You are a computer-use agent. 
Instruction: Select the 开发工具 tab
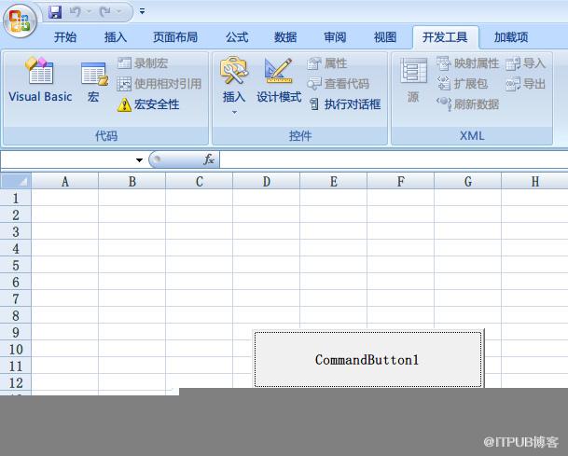point(445,37)
